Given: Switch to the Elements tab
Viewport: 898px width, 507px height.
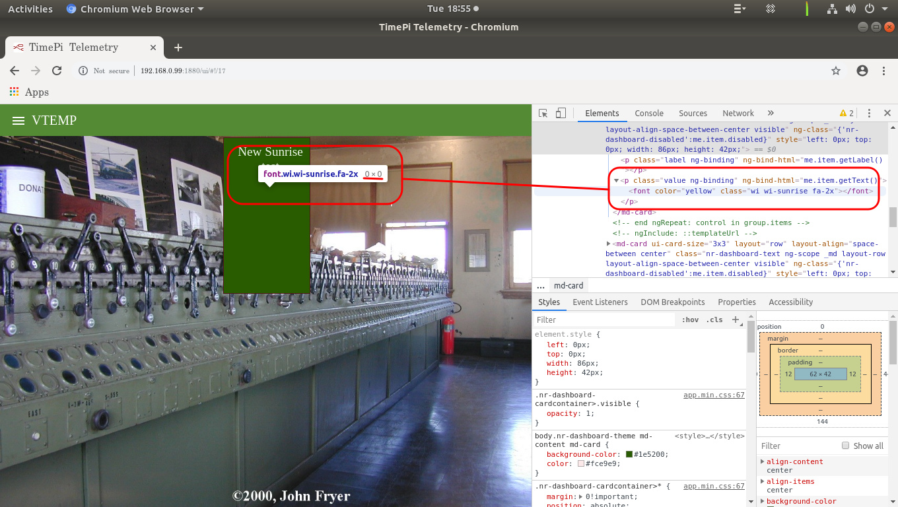Looking at the screenshot, I should click(x=602, y=114).
